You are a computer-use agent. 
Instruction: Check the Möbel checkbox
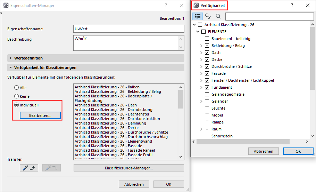tap(207, 115)
